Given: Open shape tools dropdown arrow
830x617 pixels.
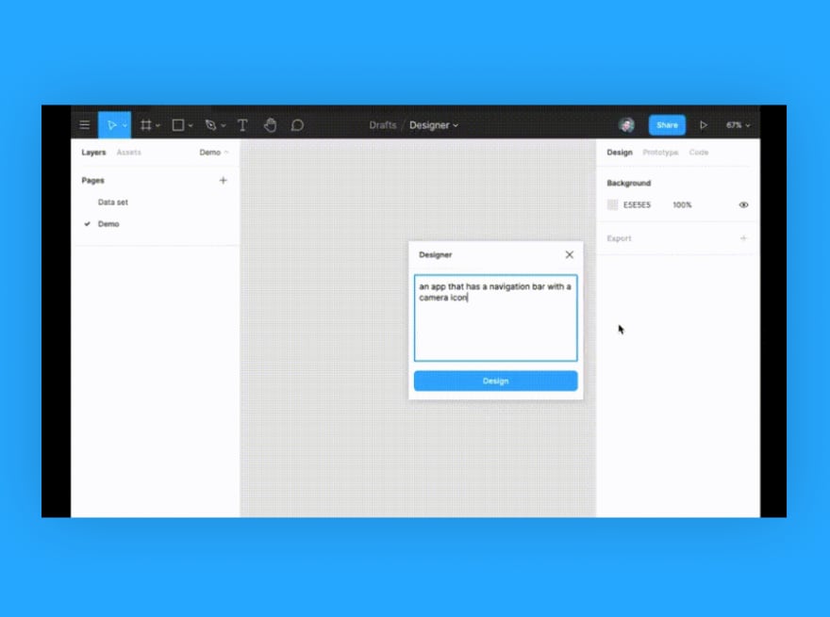Looking at the screenshot, I should pyautogui.click(x=191, y=126).
